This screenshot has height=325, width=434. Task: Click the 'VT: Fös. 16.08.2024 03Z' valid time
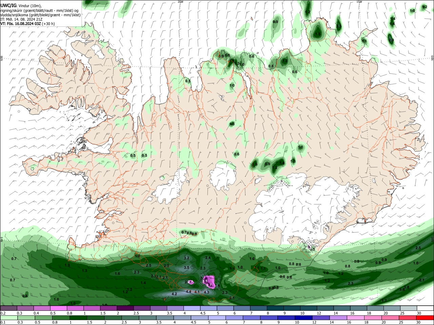(21, 24)
